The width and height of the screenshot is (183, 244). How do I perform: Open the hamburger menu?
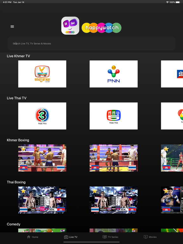(12, 27)
